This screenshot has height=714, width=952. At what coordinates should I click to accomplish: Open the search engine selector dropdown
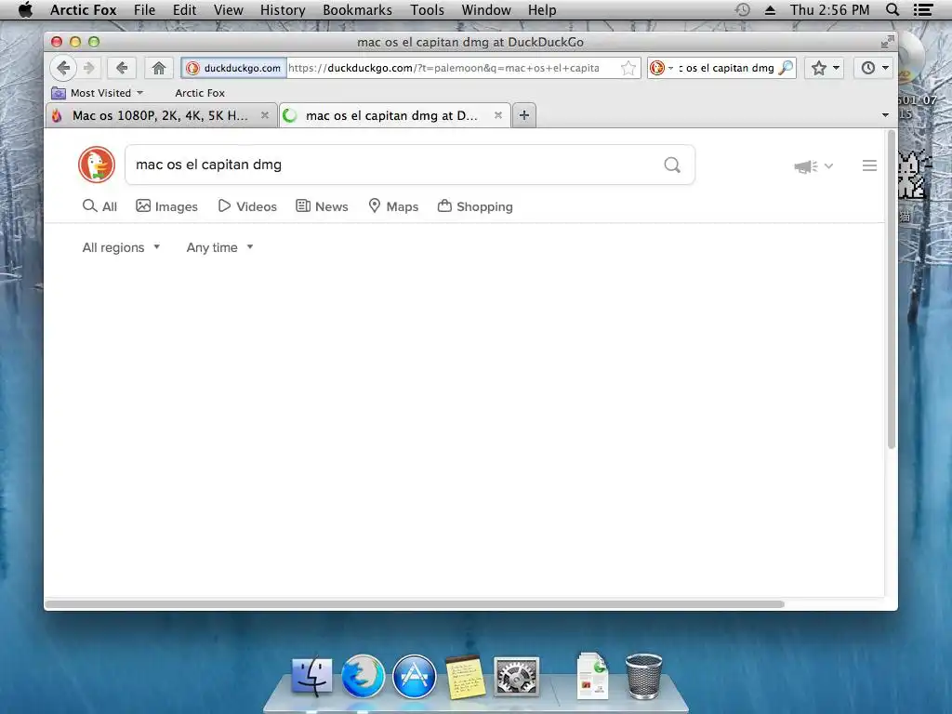pyautogui.click(x=661, y=68)
